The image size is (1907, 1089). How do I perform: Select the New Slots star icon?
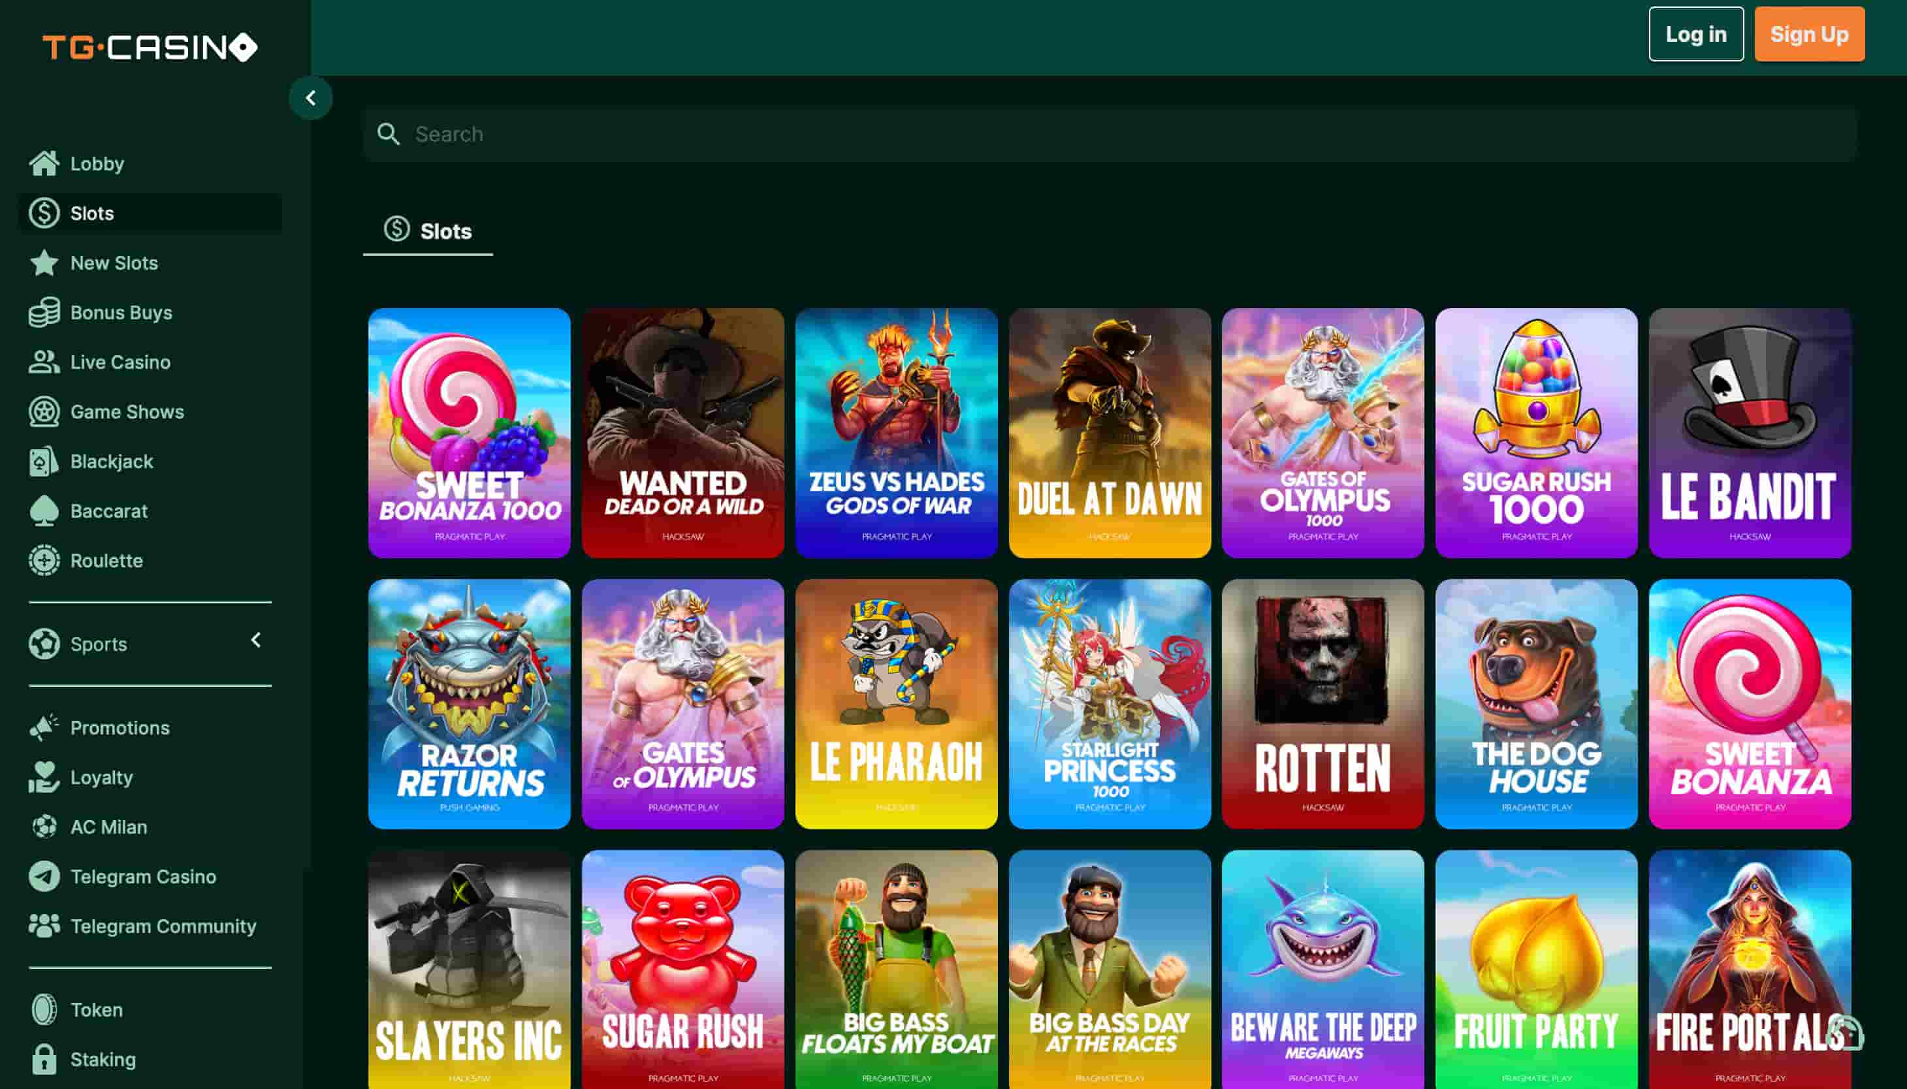point(45,262)
